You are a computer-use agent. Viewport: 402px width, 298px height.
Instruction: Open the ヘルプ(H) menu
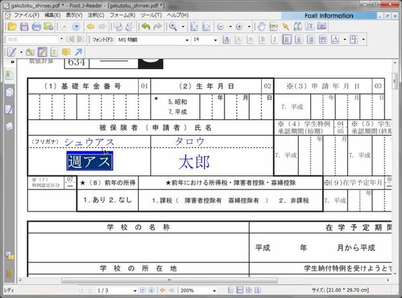coord(178,15)
